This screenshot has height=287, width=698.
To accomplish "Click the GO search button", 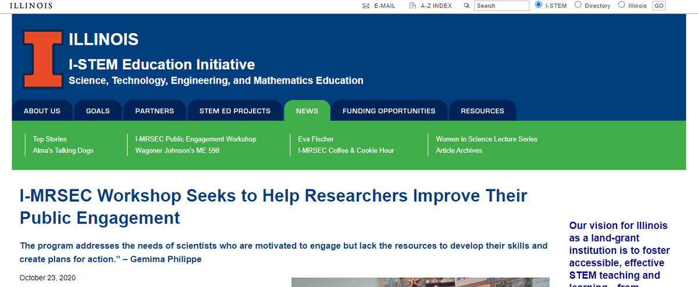I will click(658, 6).
